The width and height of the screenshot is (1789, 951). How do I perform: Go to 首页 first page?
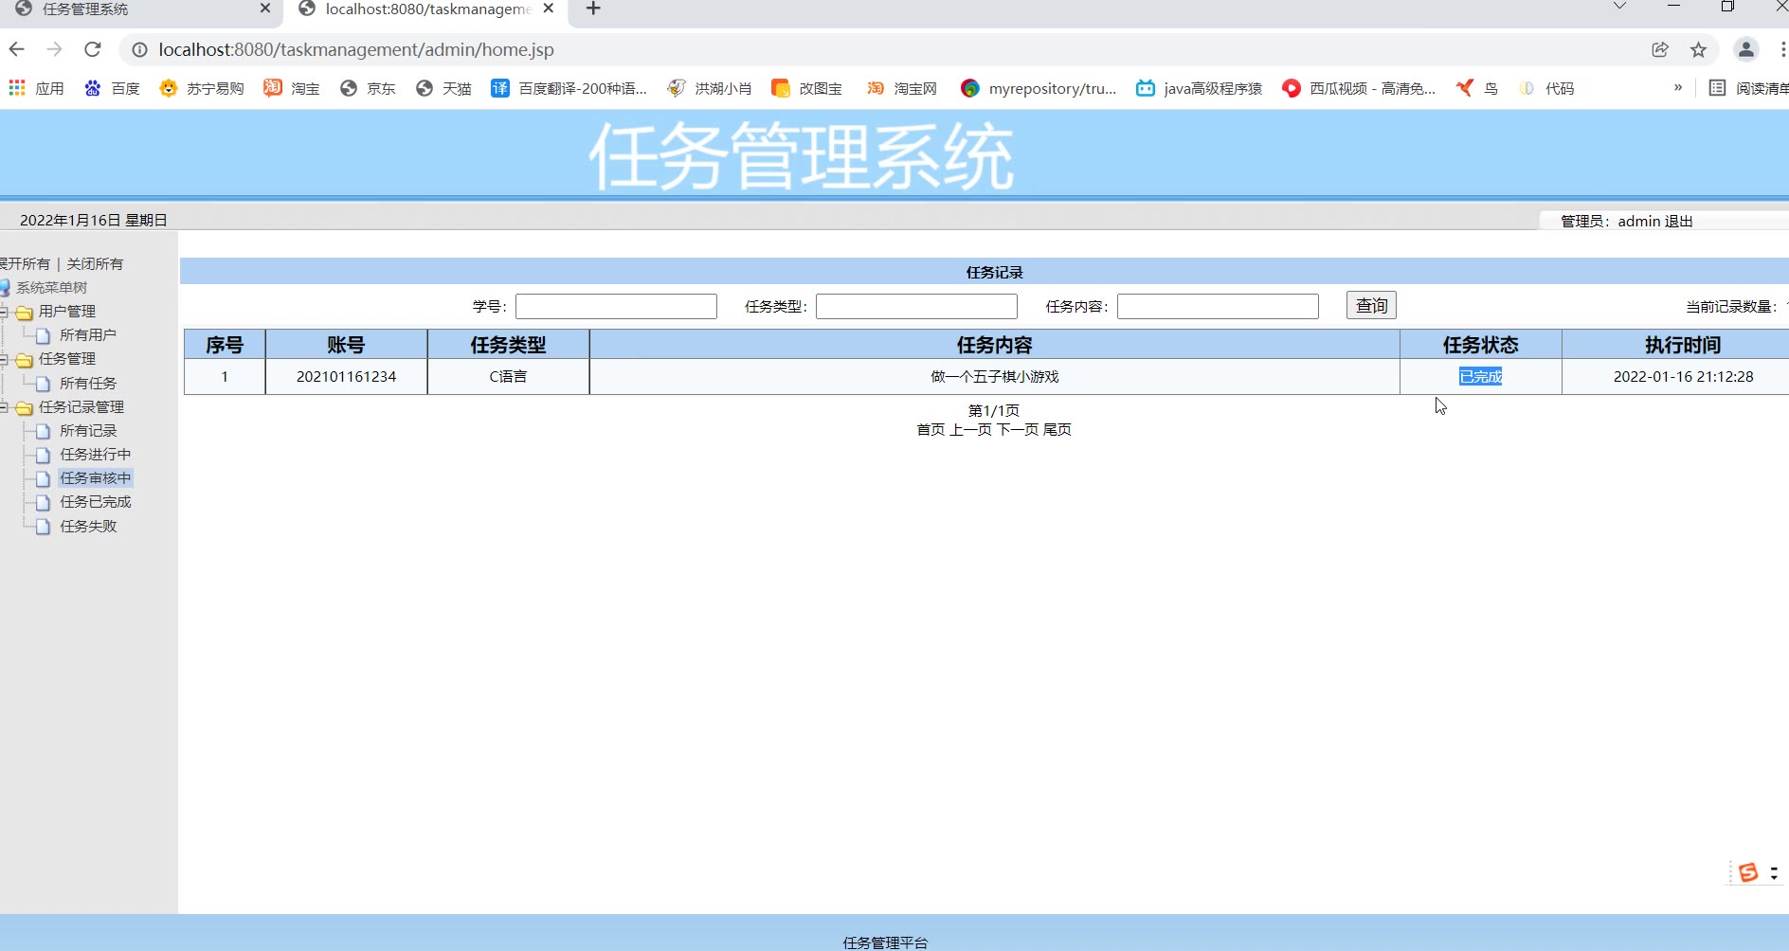(931, 429)
